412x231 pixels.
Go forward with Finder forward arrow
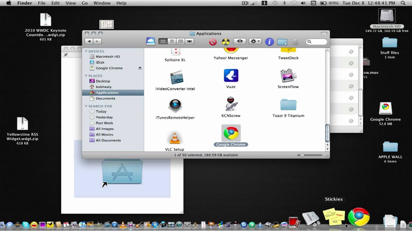[x=97, y=41]
